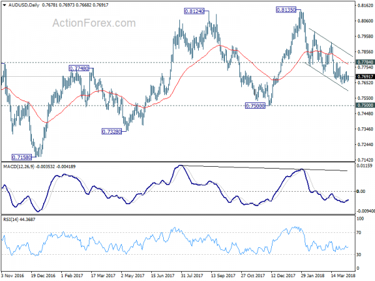
Task: Click the 0.79580 value on price scale
Action: [x=365, y=36]
